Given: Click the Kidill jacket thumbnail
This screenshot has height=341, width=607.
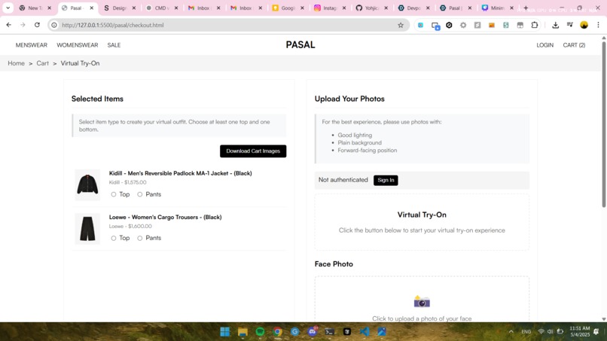Looking at the screenshot, I should pos(87,184).
